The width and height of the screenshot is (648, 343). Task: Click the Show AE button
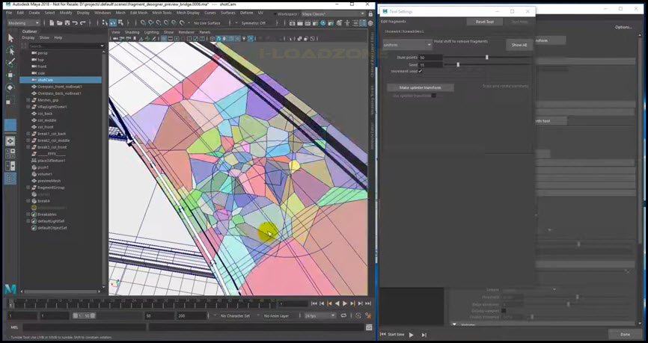(519, 45)
